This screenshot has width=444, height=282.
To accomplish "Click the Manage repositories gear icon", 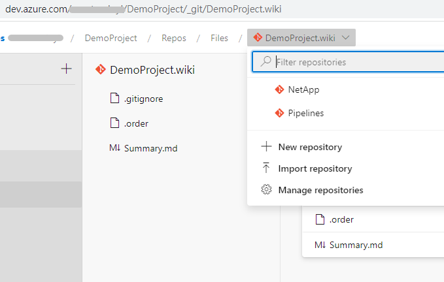I will pyautogui.click(x=266, y=190).
